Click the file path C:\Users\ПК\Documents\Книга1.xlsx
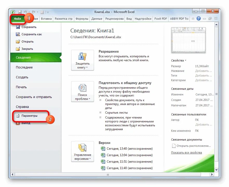 click(96, 37)
